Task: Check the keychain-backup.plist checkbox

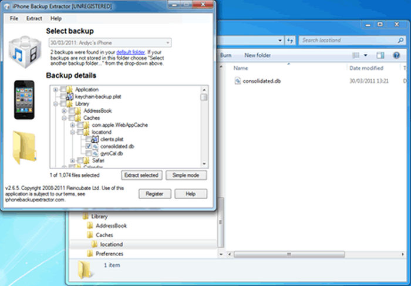Action: tap(63, 97)
